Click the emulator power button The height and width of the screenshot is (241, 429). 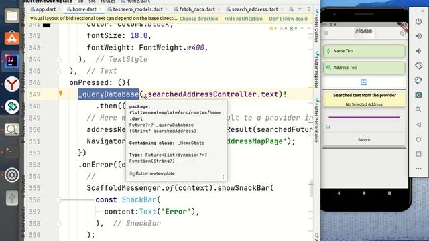click(418, 21)
